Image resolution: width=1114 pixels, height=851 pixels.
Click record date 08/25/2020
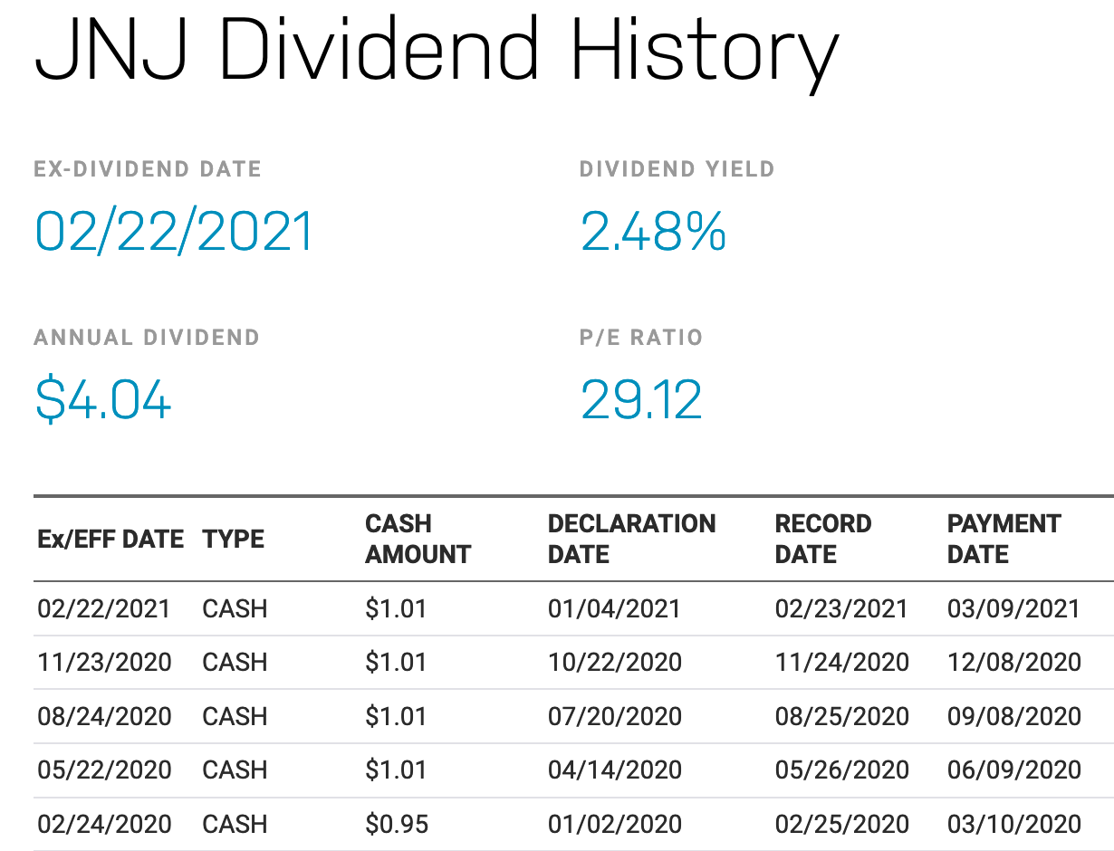tap(842, 717)
